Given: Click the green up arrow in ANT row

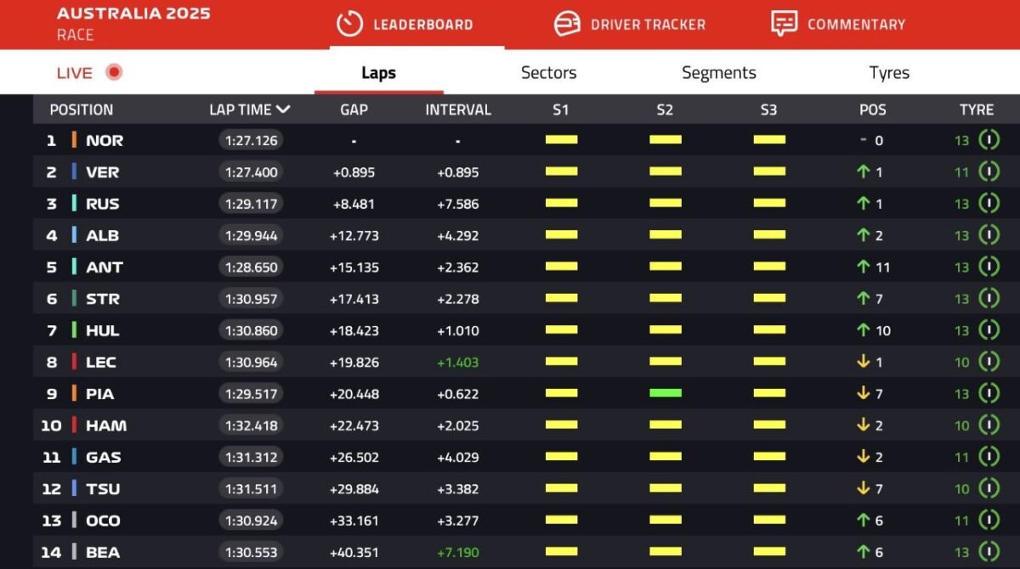Looking at the screenshot, I should [x=864, y=267].
